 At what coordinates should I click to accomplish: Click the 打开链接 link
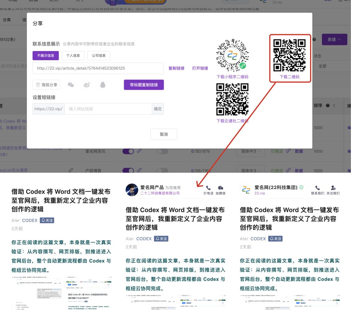(x=200, y=68)
